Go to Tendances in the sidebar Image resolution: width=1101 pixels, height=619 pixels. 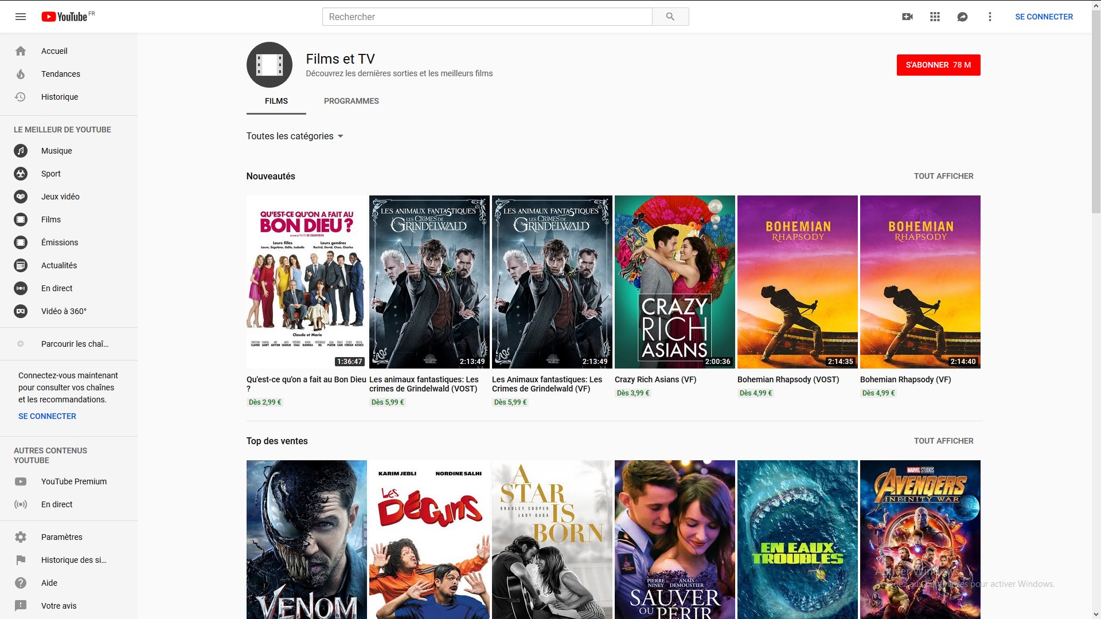tap(60, 74)
